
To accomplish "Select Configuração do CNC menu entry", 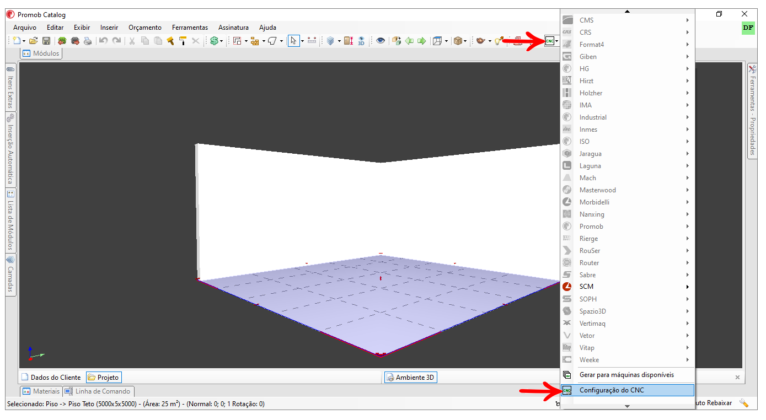I will [x=628, y=390].
